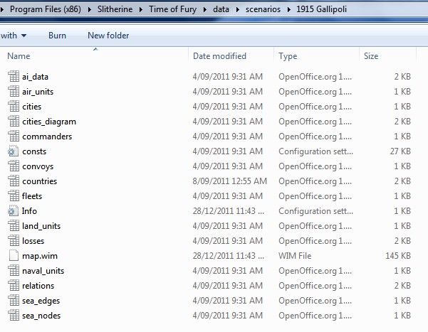Click the '145 KB' size value
The width and height of the screenshot is (428, 332).
(x=398, y=256)
